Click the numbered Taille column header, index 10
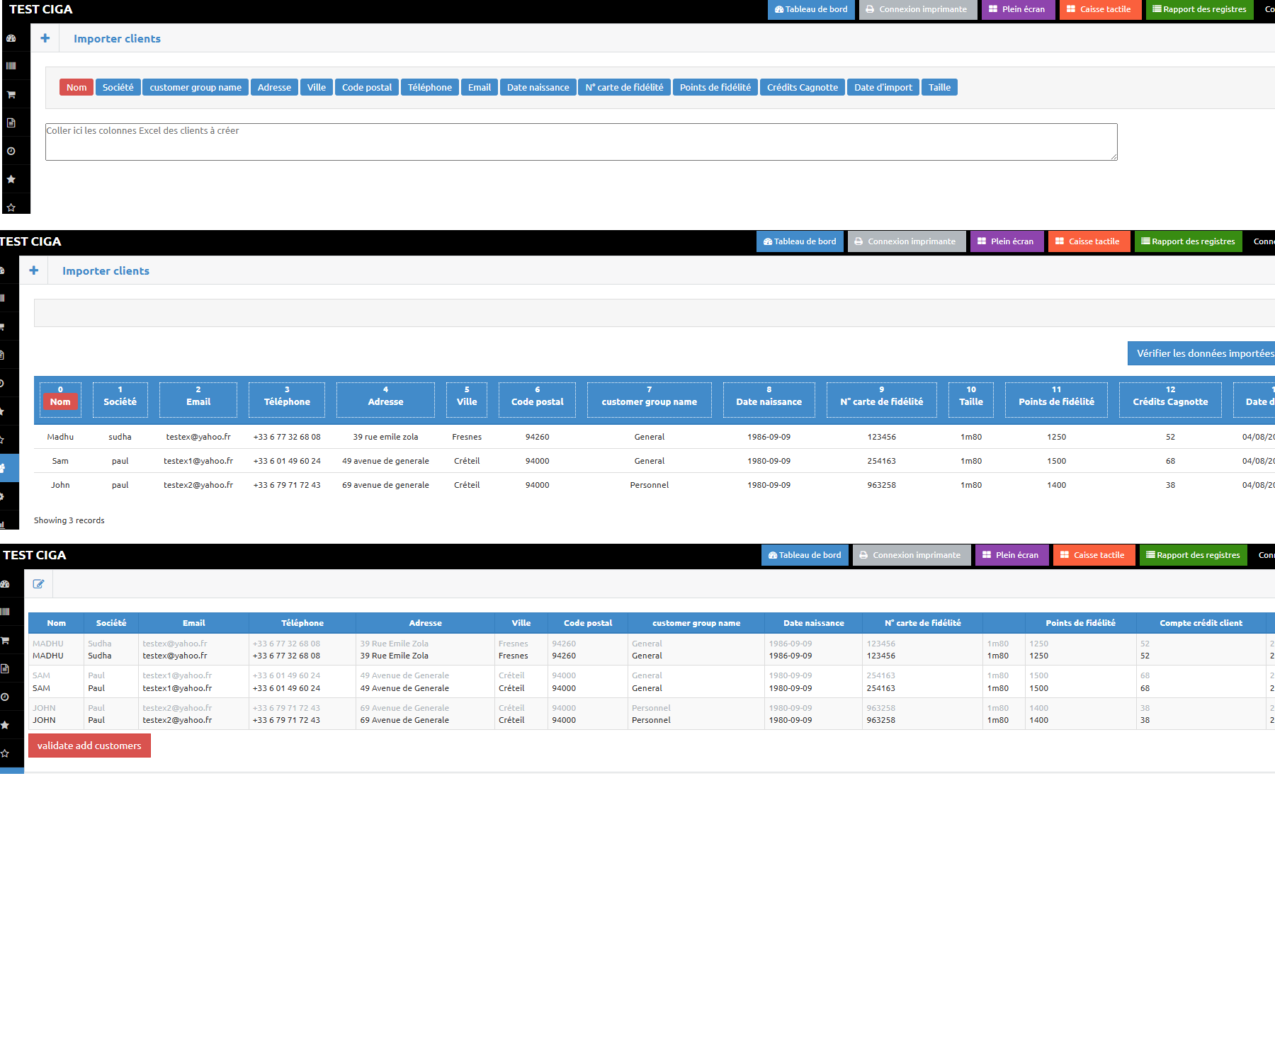Viewport: 1275px width, 1062px height. click(970, 400)
